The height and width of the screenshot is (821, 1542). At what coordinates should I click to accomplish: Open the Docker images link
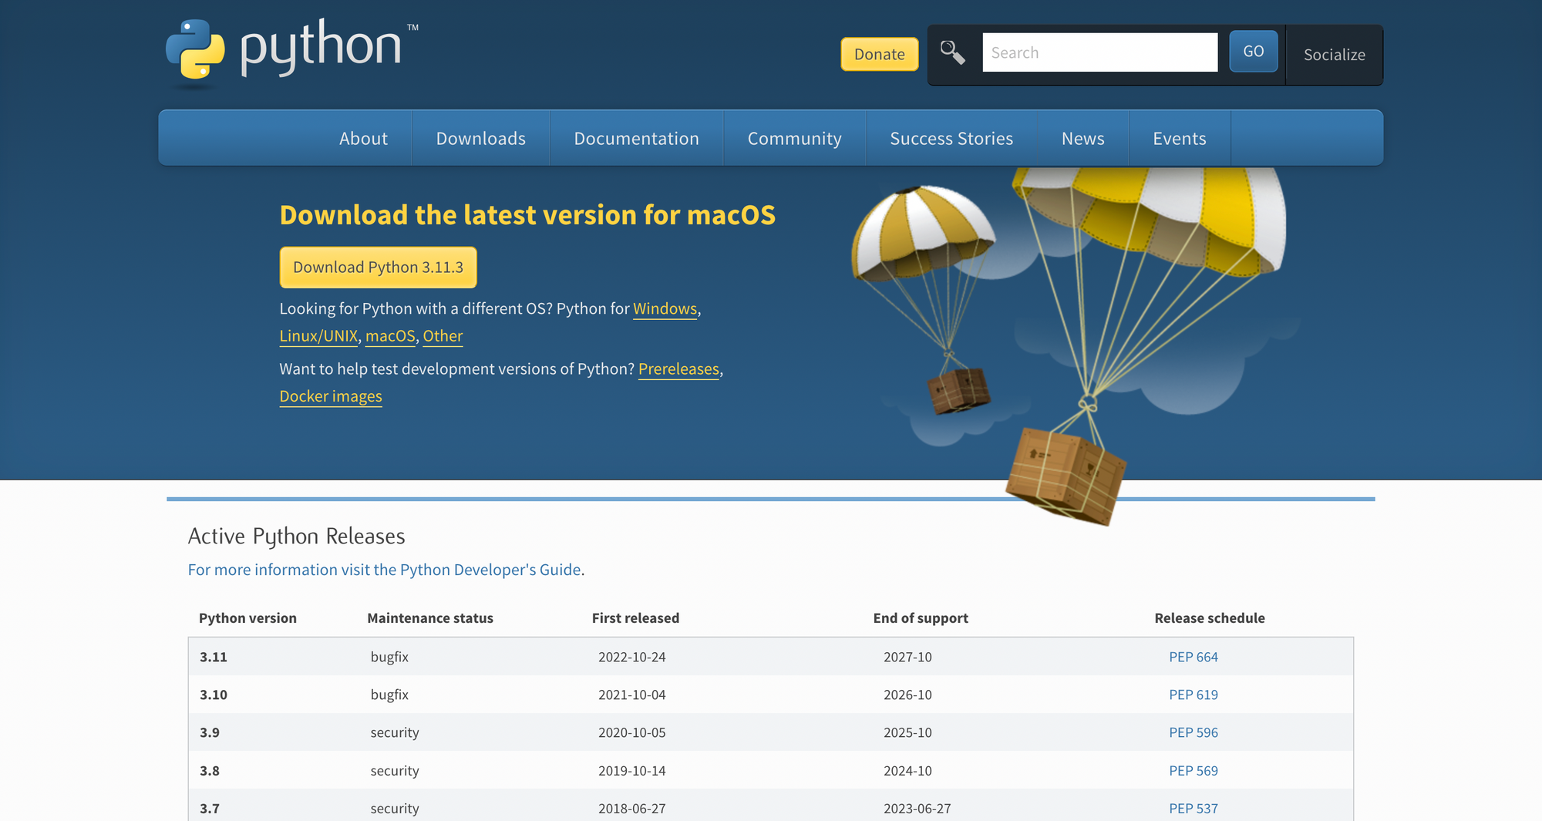[331, 396]
